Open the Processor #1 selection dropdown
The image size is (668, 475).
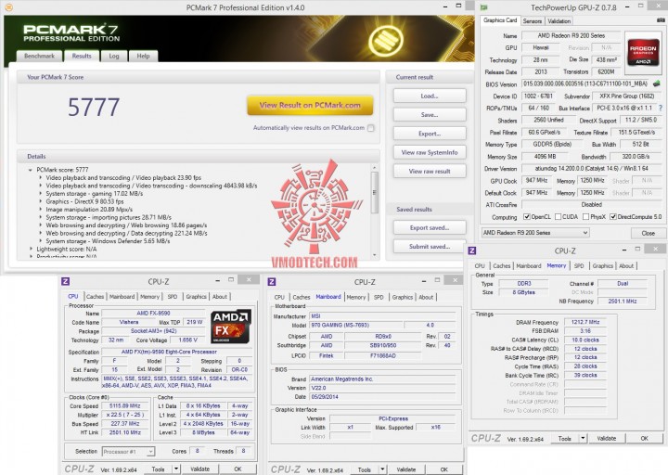(128, 451)
